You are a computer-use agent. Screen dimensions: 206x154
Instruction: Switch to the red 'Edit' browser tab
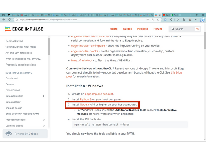pos(166,15)
